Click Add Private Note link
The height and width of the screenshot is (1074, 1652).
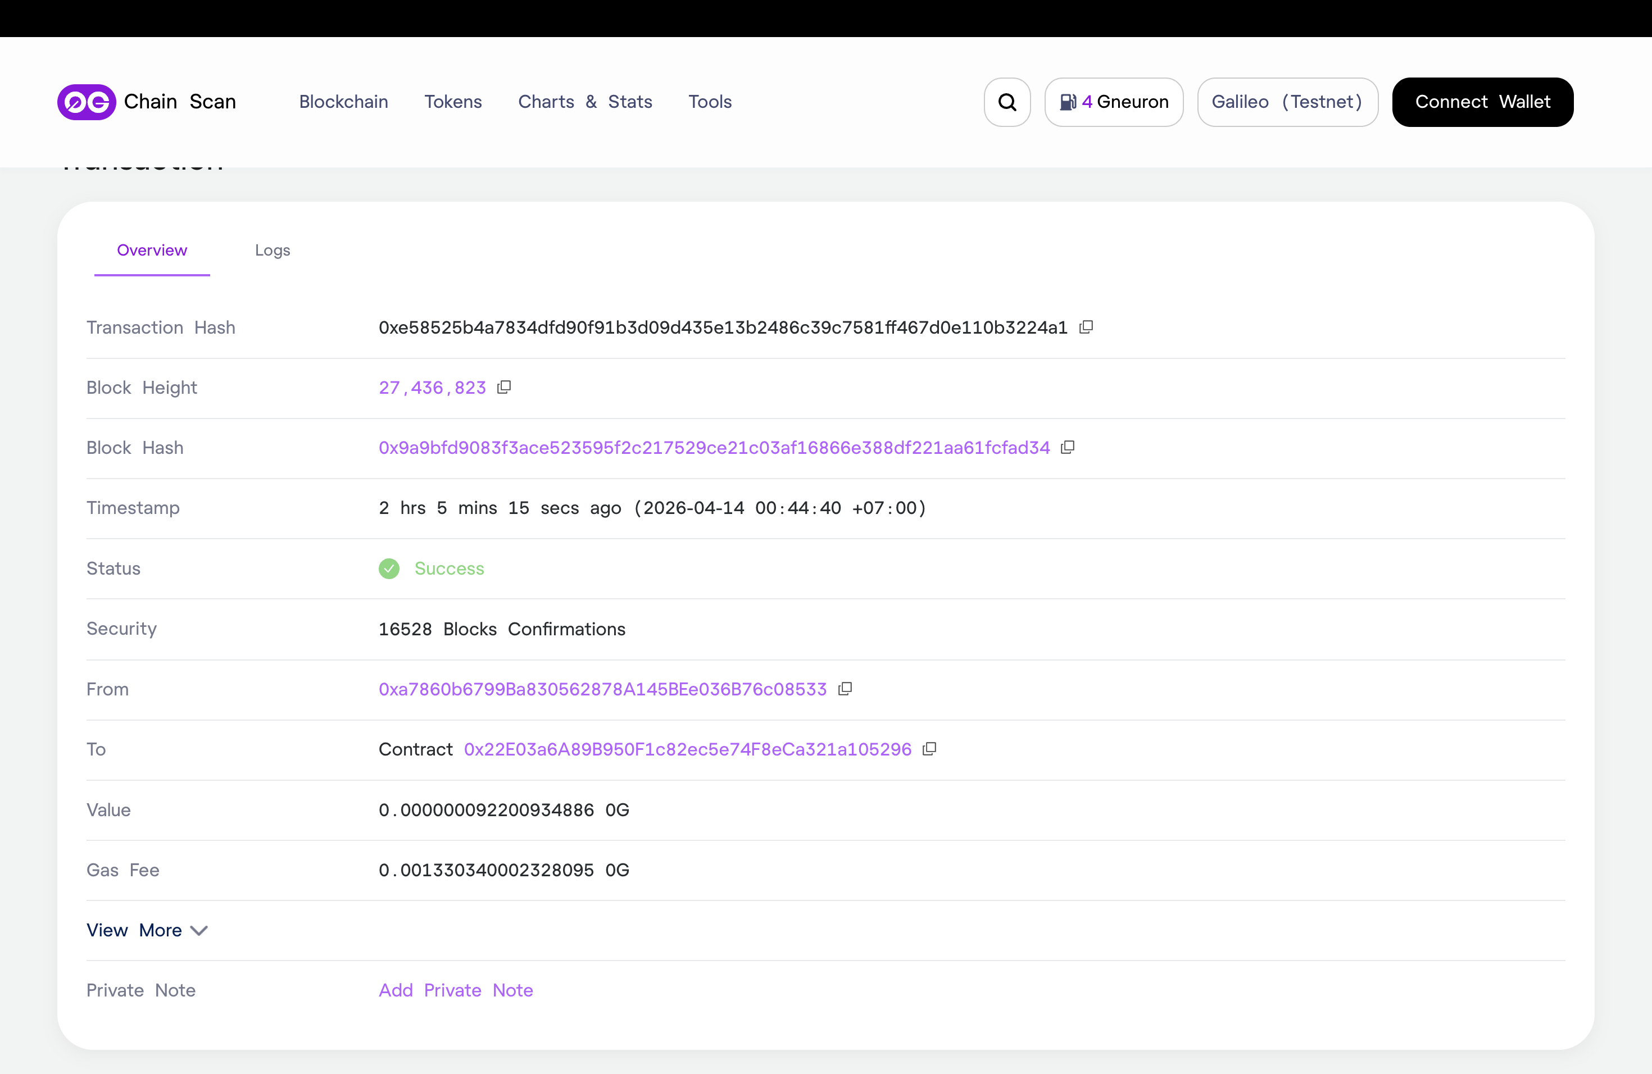[455, 990]
